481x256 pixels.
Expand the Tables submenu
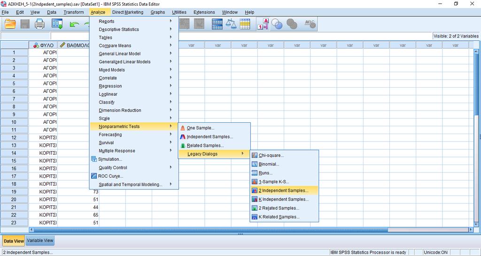pos(134,38)
